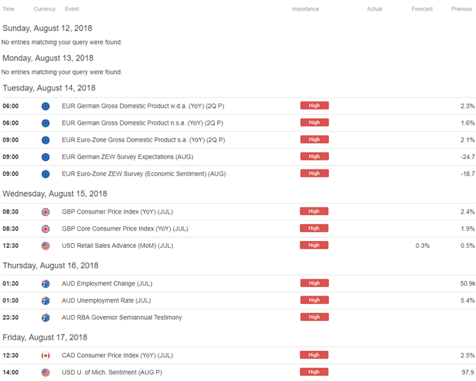Click the High badge for USD Retail Sales Advance
Image resolution: width=476 pixels, height=381 pixels.
pos(314,245)
